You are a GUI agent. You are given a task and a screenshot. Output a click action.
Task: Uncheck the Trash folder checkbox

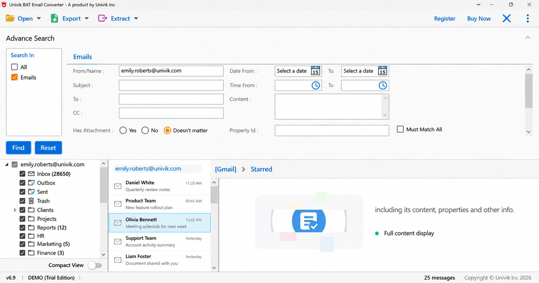(x=22, y=201)
